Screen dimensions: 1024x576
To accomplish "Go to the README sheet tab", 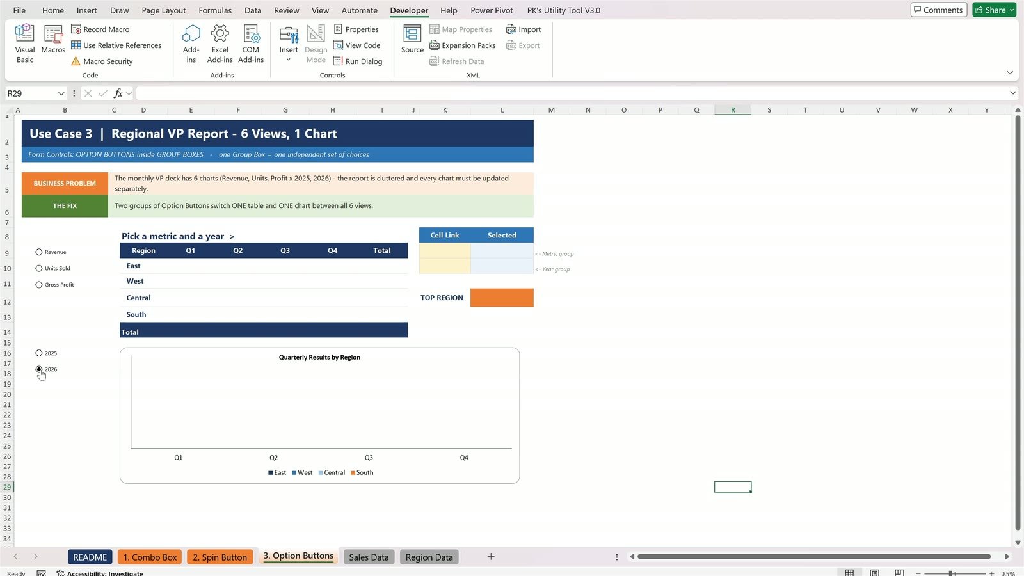I will (90, 557).
